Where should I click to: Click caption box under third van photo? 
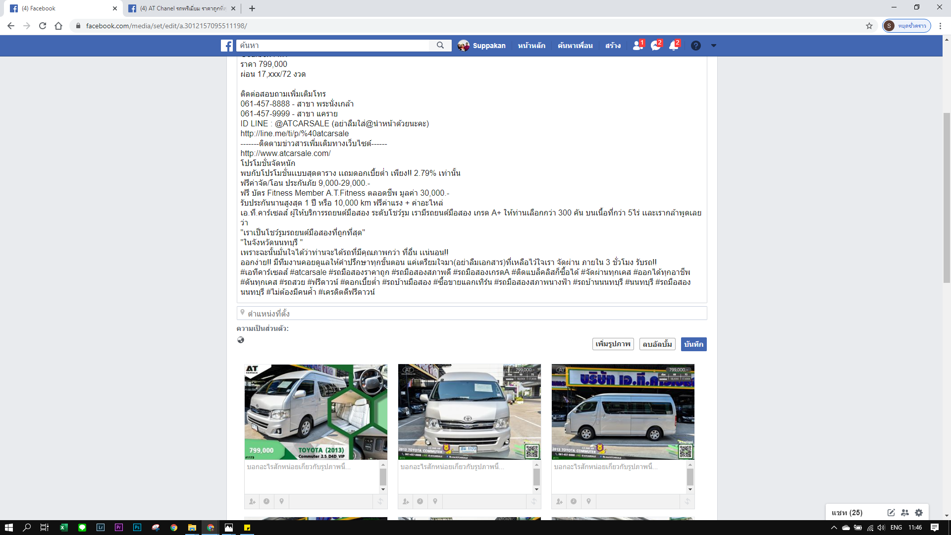click(x=619, y=477)
